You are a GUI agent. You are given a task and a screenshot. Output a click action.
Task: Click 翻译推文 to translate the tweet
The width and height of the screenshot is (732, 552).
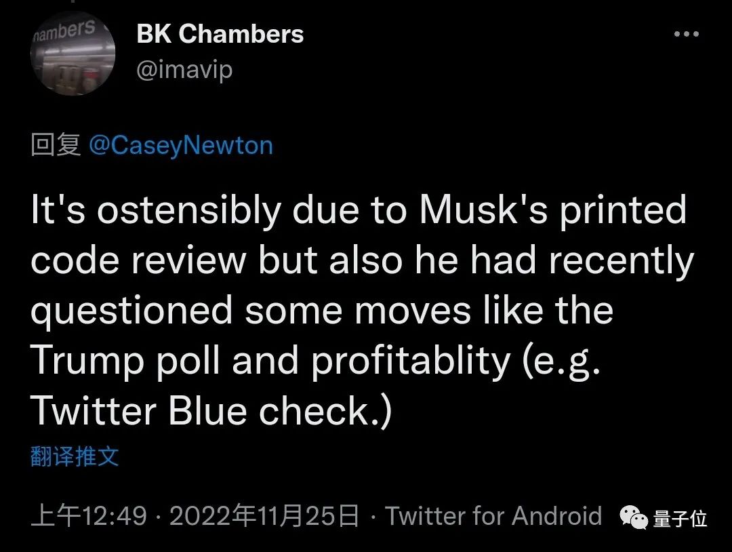(75, 456)
